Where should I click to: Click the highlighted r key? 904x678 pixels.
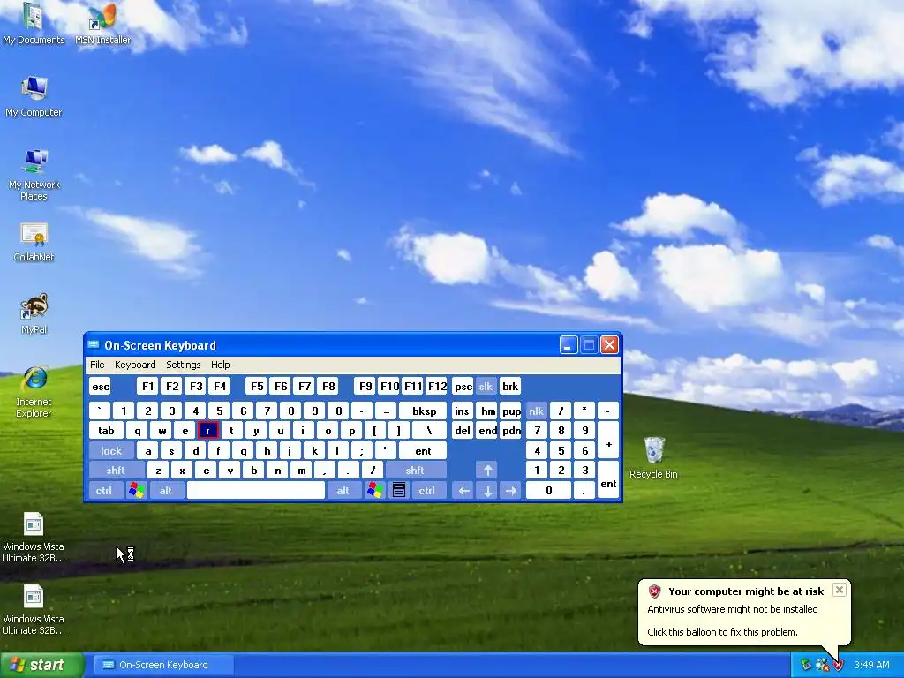[x=207, y=431]
